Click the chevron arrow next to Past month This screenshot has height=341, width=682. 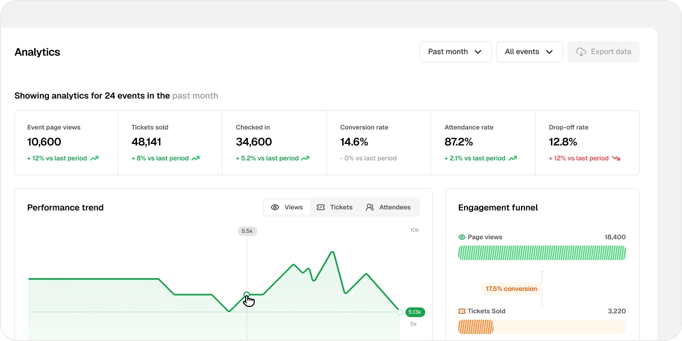click(478, 52)
